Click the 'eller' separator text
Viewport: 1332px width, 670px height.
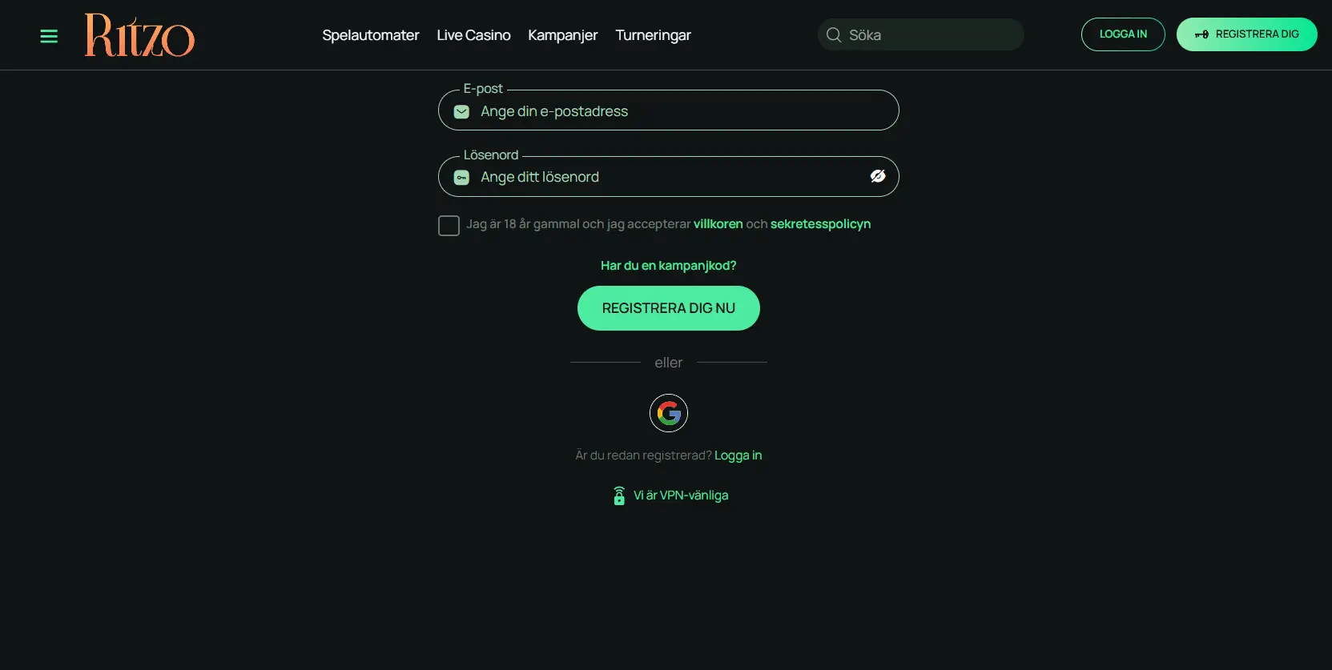point(669,363)
